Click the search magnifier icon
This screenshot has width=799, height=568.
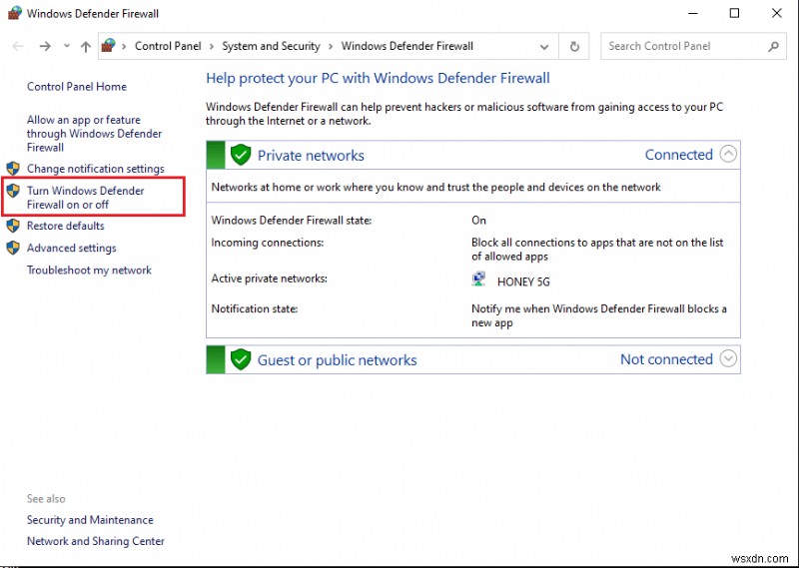(773, 46)
